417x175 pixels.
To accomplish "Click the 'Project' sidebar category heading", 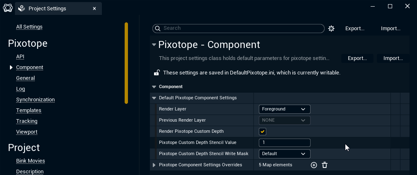I will 24,148.
